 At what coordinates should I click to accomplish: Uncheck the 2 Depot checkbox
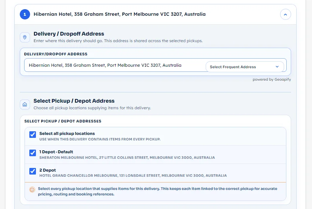click(x=33, y=171)
